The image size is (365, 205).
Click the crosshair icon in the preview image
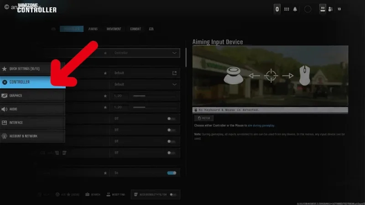click(x=271, y=76)
